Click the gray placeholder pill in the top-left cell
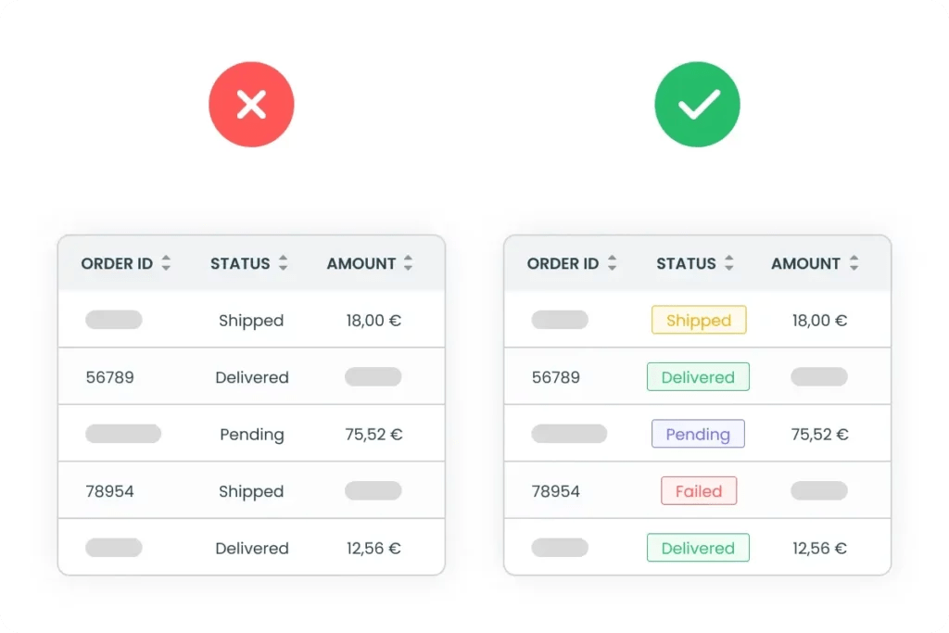The image size is (949, 633). pyautogui.click(x=113, y=319)
